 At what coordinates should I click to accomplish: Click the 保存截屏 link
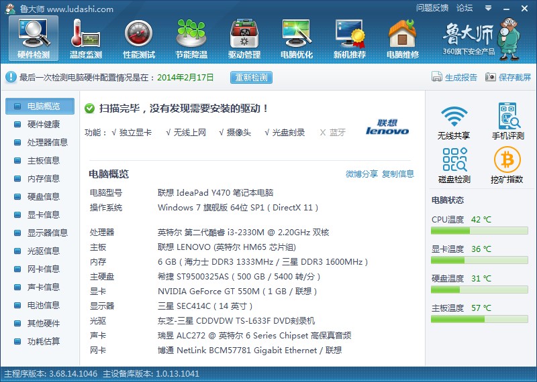click(x=515, y=78)
